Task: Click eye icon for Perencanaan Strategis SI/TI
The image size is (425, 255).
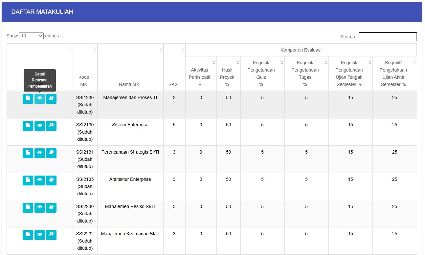Action: [40, 153]
